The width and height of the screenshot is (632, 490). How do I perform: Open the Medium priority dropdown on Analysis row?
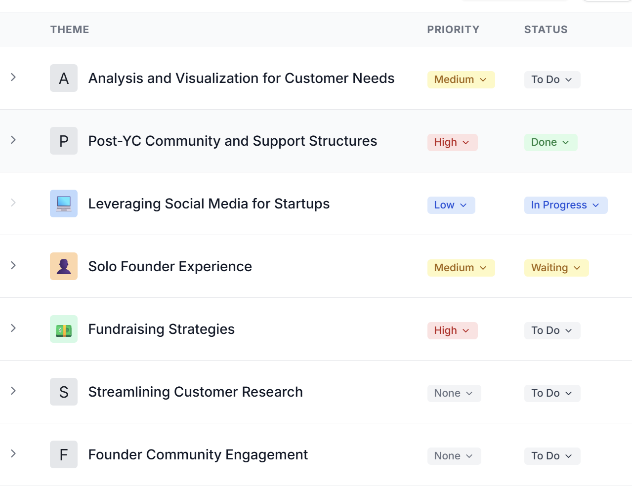461,80
